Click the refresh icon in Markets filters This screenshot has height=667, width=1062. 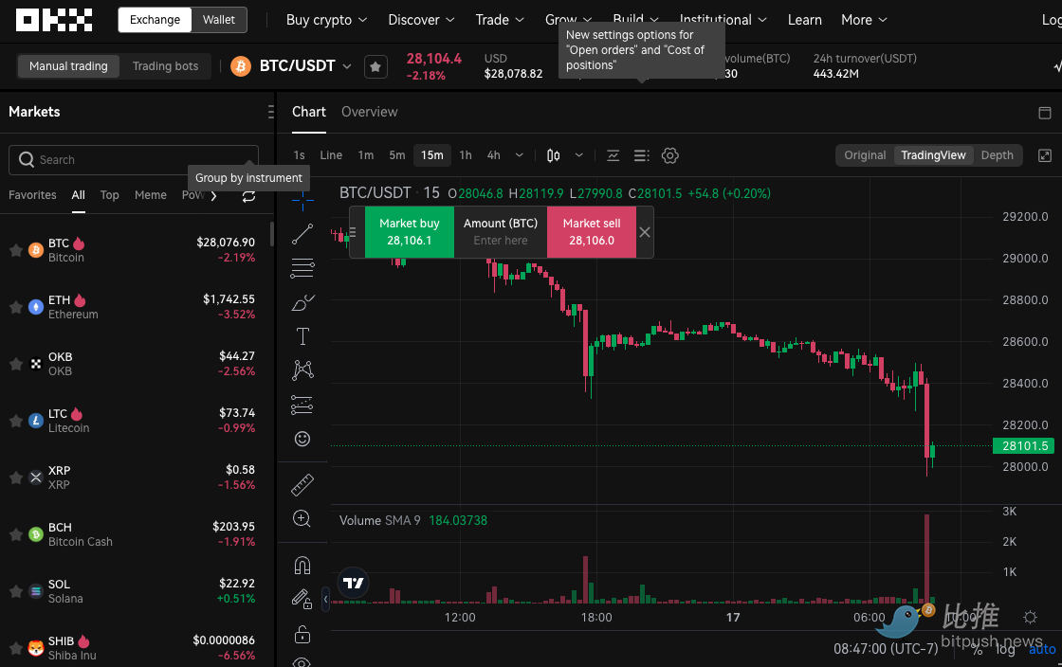click(x=248, y=195)
